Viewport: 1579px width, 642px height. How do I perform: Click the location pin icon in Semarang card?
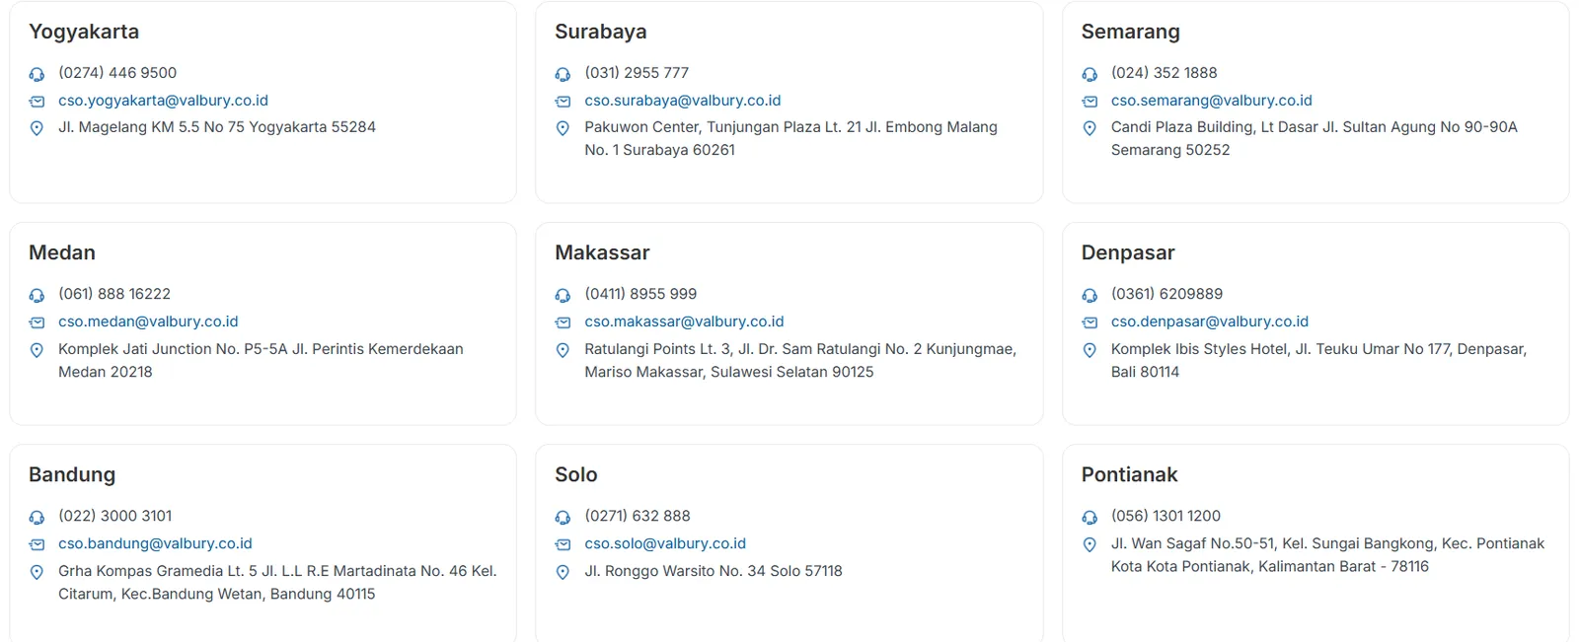coord(1090,128)
